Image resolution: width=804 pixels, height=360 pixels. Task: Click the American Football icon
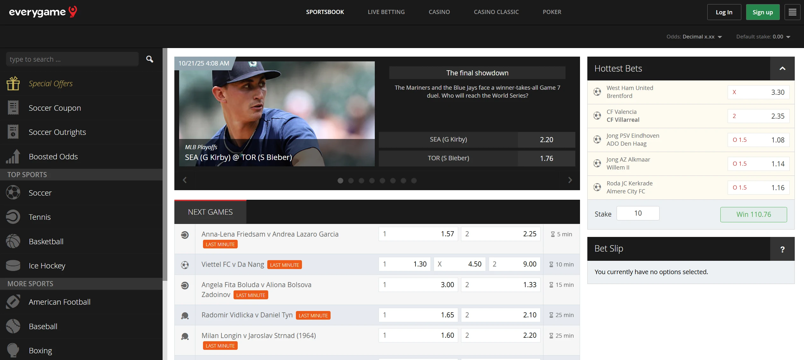pyautogui.click(x=13, y=302)
